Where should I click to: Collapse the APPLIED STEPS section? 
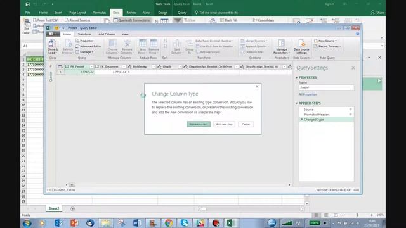297,103
